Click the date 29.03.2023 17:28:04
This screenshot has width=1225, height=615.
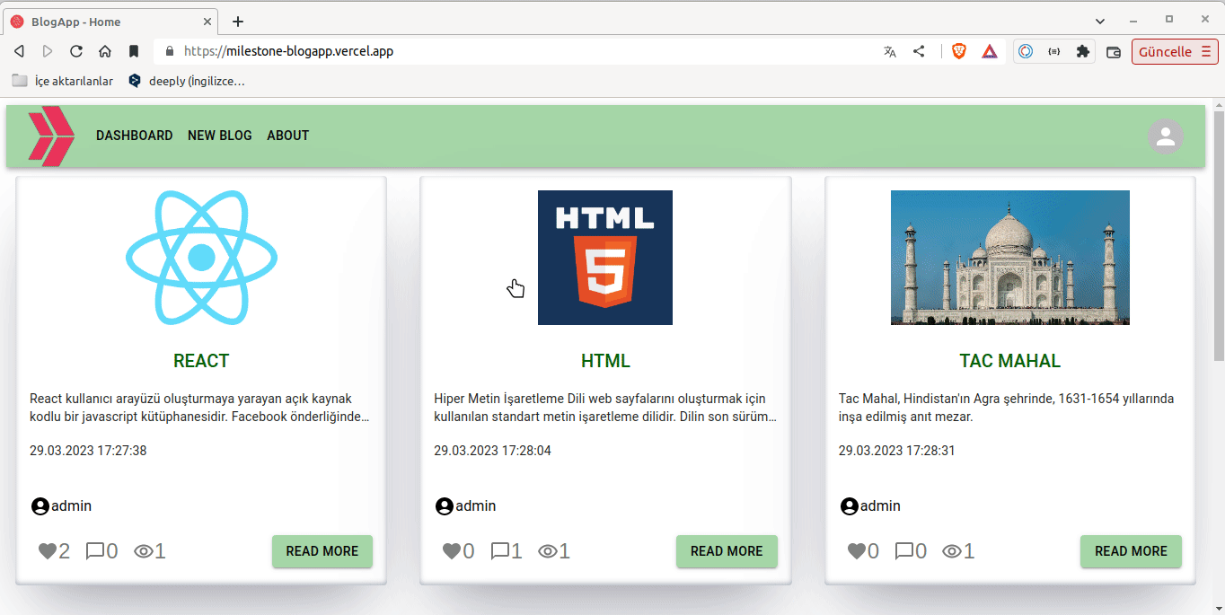492,451
